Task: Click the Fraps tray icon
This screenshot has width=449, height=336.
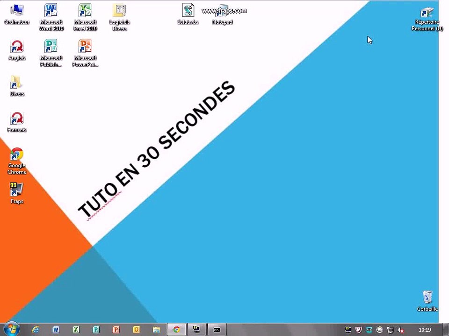Action: tap(348, 330)
